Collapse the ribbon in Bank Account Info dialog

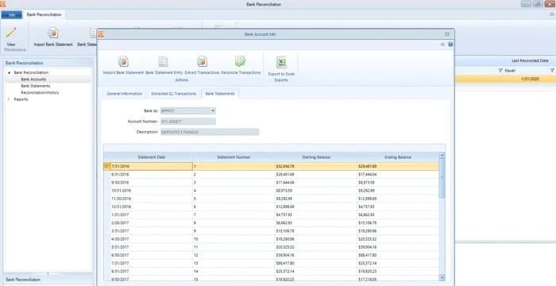click(x=442, y=44)
